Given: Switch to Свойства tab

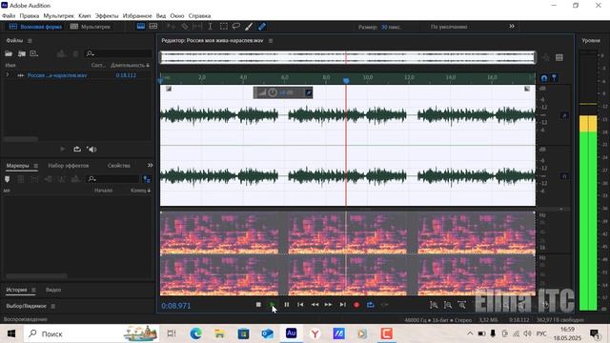Looking at the screenshot, I should coord(118,165).
